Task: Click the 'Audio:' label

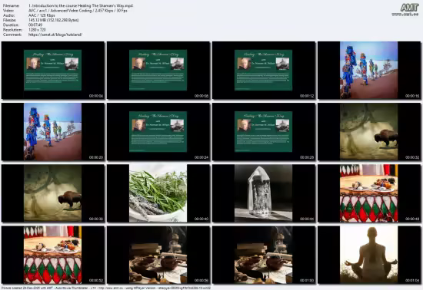Action: (8, 15)
